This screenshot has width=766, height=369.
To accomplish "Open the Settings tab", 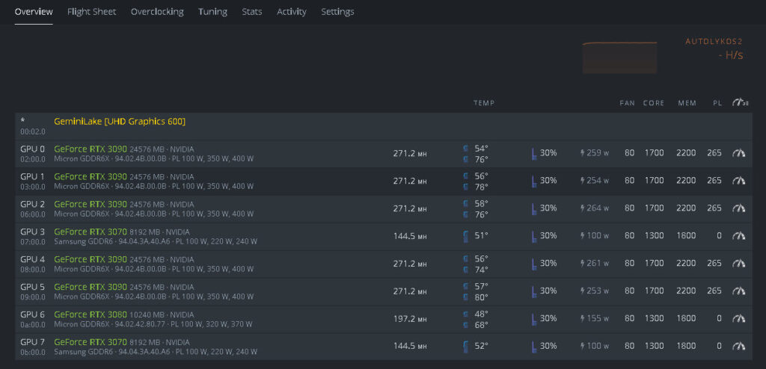I will tap(337, 12).
